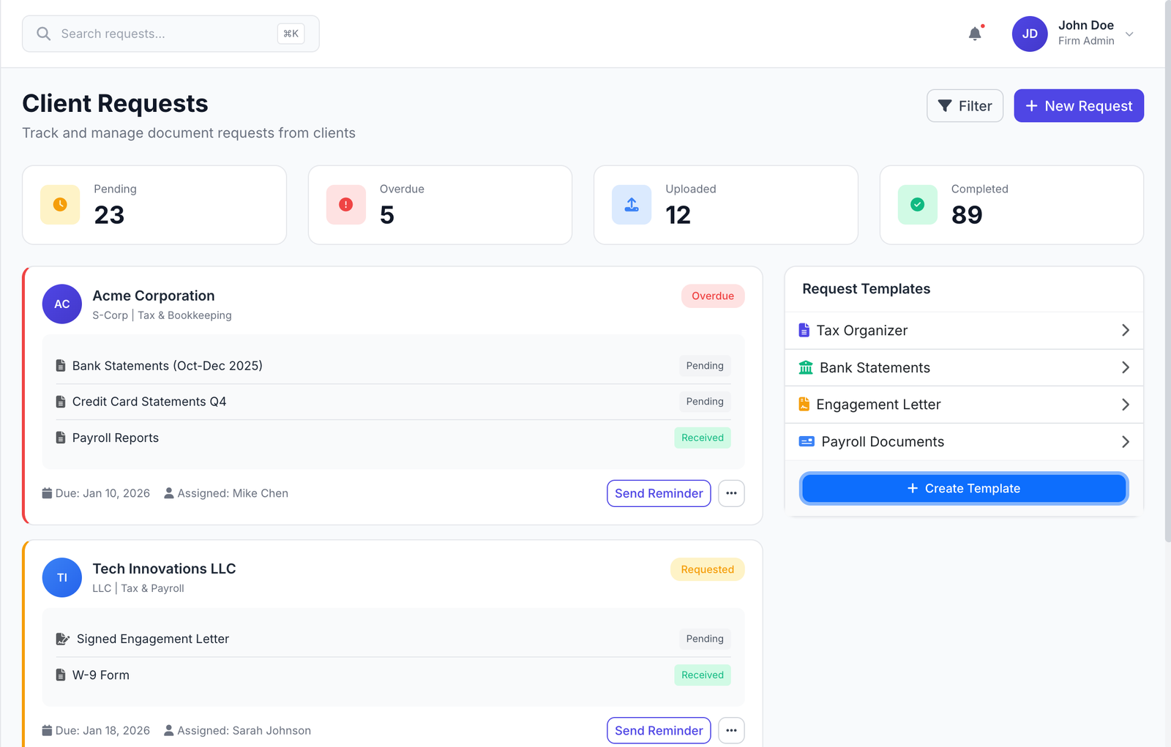Expand the Tax Organizer template chevron

pos(1125,330)
